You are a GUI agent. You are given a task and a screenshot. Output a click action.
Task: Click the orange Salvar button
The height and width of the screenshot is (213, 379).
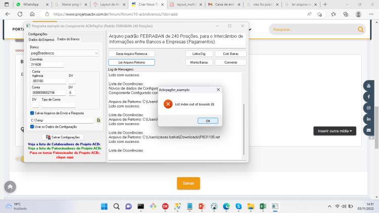188,183
